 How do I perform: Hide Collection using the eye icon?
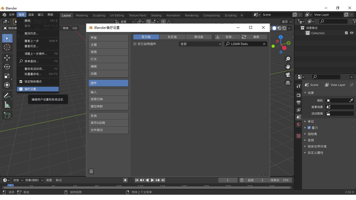pos(352,33)
